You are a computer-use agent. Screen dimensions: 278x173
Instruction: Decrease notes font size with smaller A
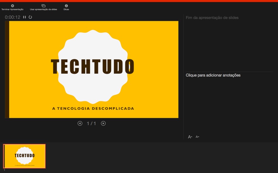[x=197, y=137]
